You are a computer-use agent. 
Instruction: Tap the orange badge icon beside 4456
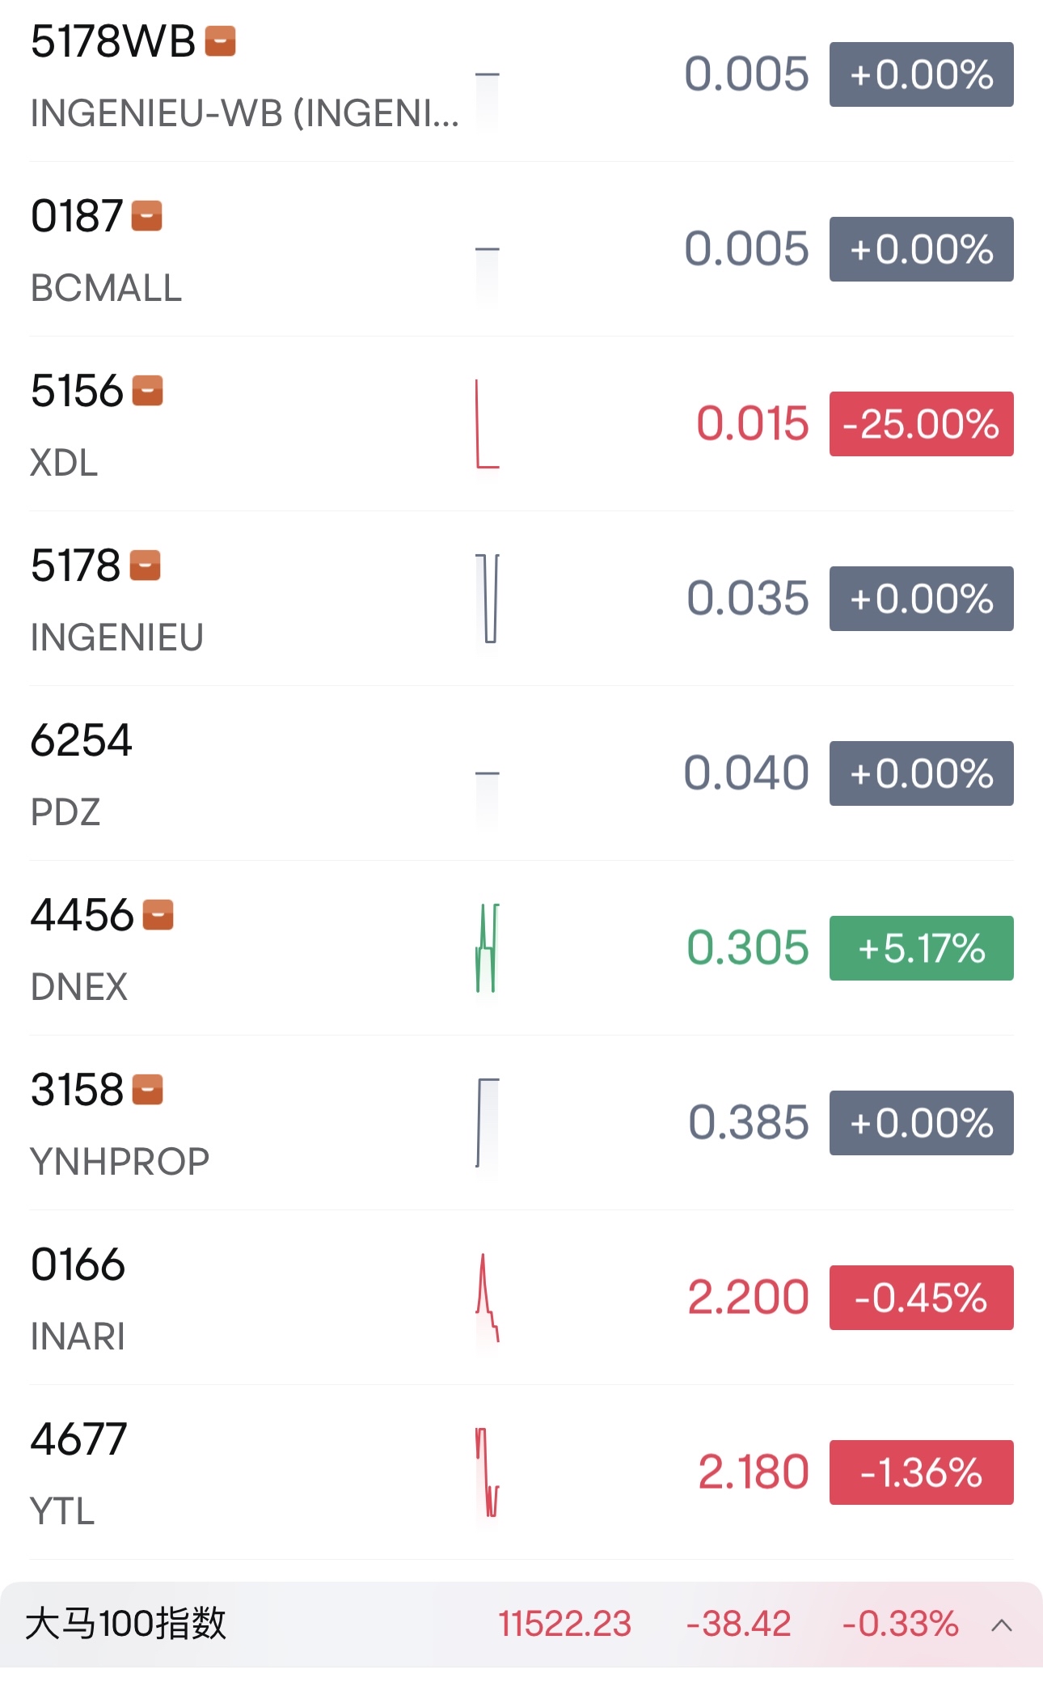tap(158, 915)
